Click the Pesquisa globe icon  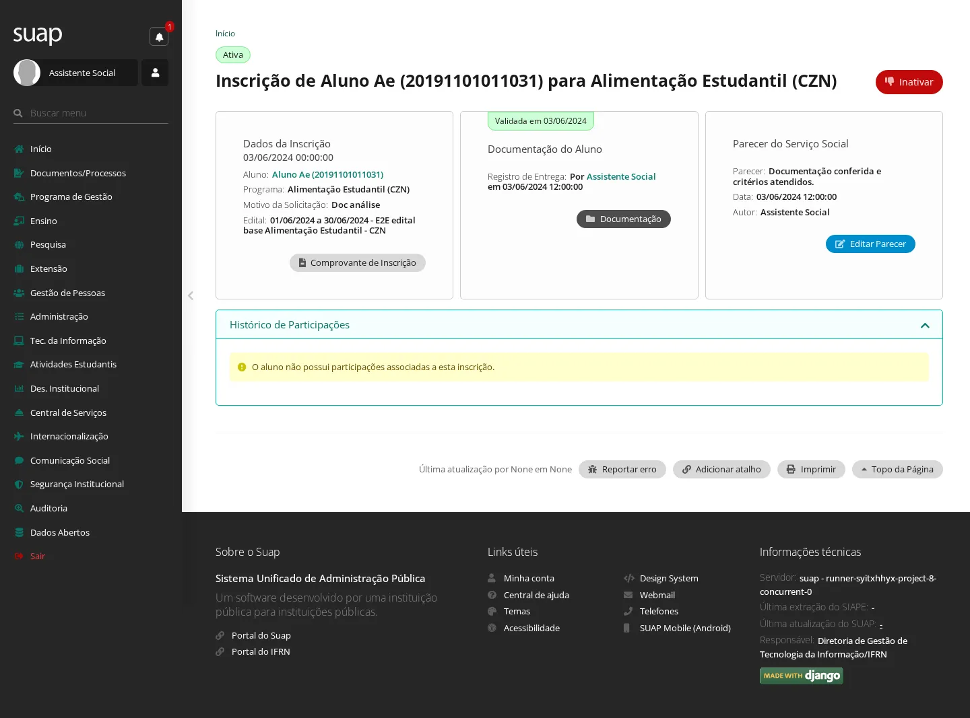19,245
